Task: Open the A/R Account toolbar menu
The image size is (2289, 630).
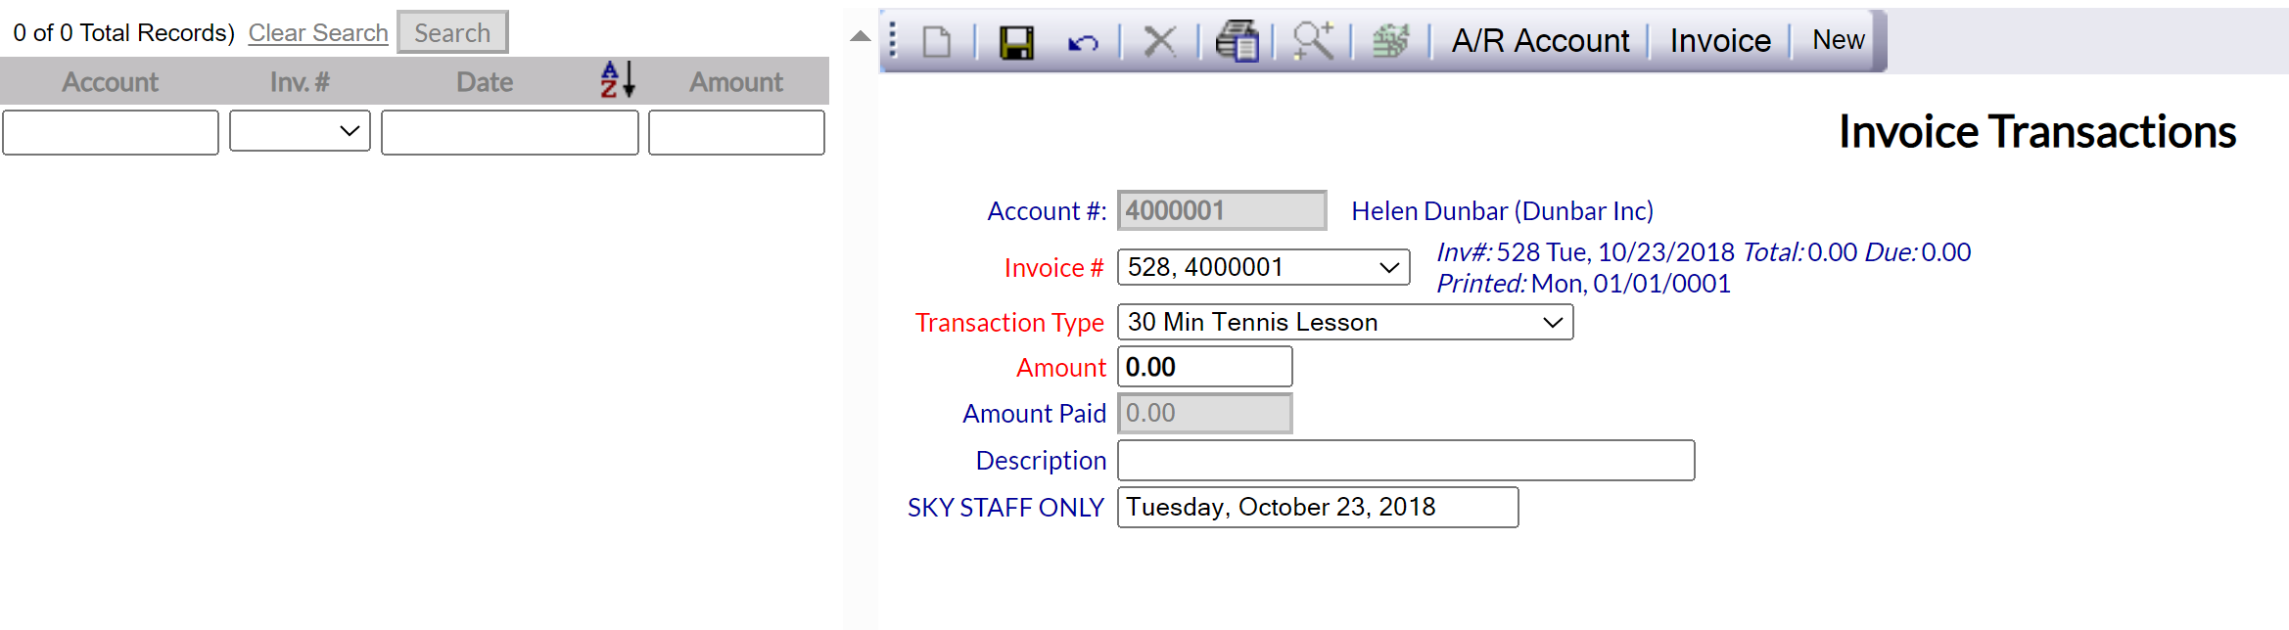Action: (x=1540, y=41)
